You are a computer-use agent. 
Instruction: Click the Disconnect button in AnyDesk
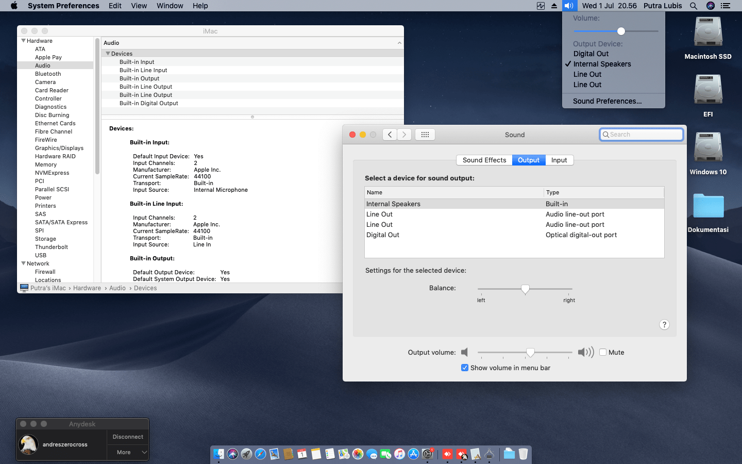[127, 437]
